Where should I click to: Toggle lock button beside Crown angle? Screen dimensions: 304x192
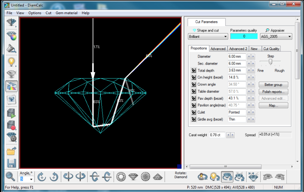[193, 85]
